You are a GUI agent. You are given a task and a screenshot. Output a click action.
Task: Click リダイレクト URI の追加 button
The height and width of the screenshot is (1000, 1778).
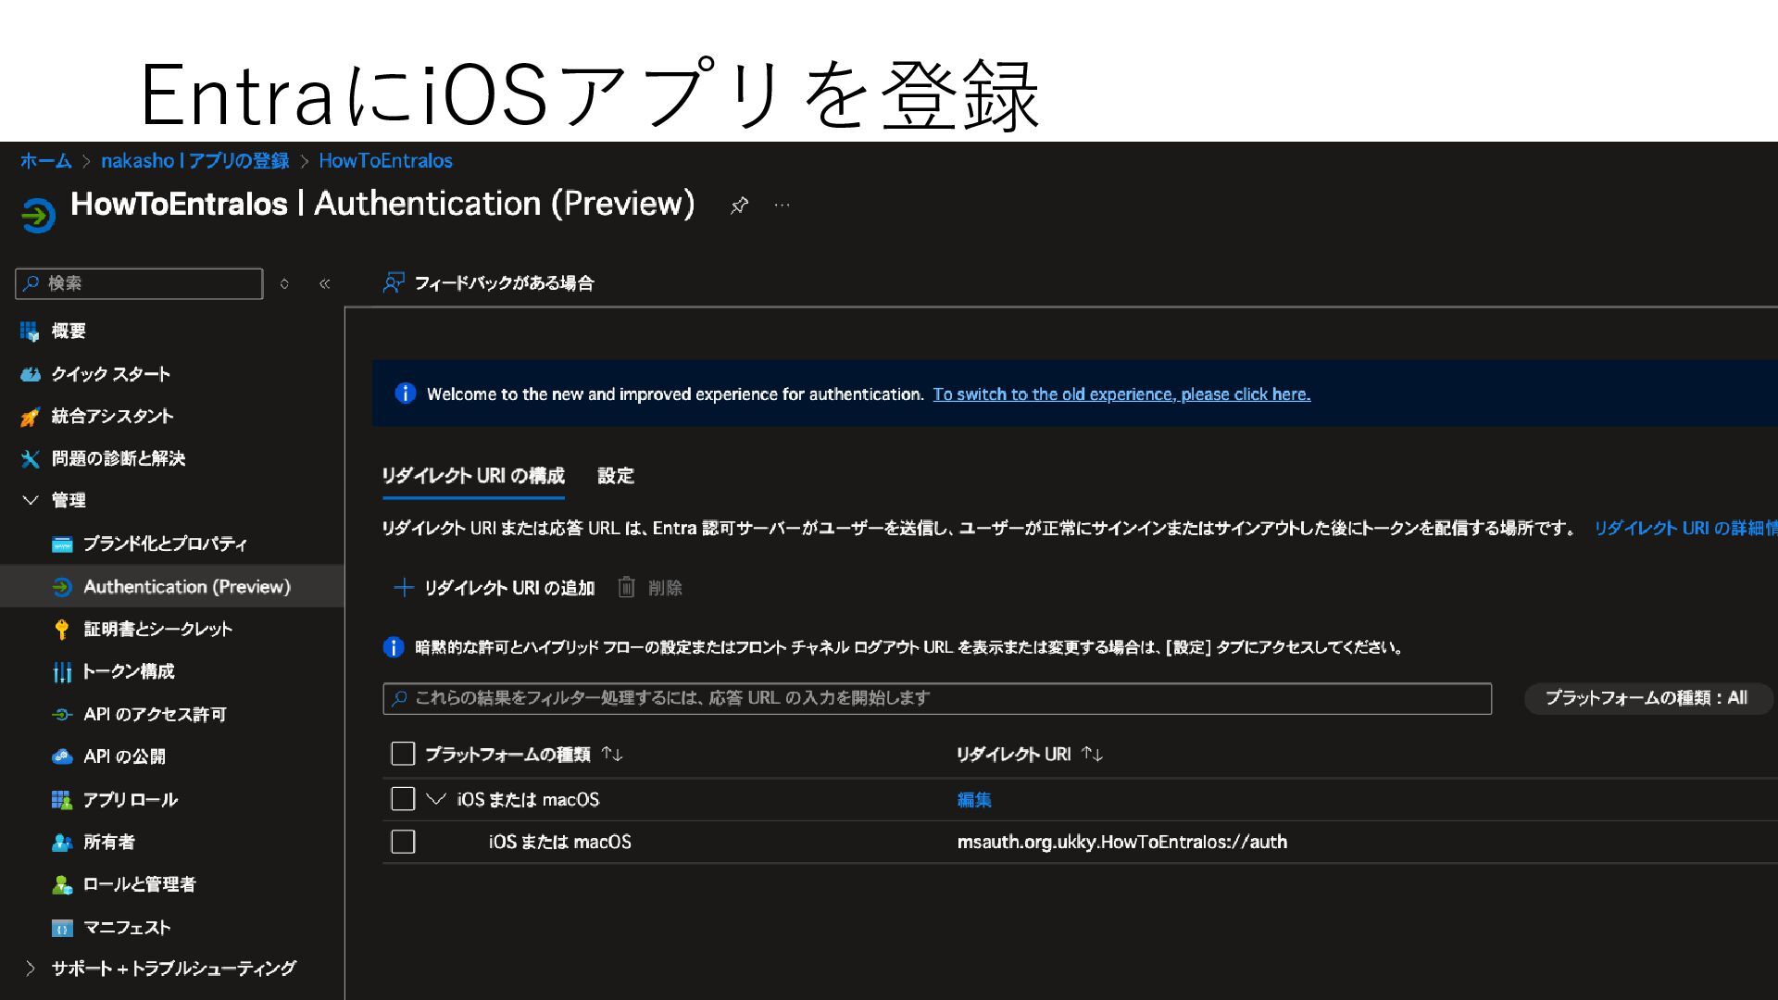click(495, 588)
